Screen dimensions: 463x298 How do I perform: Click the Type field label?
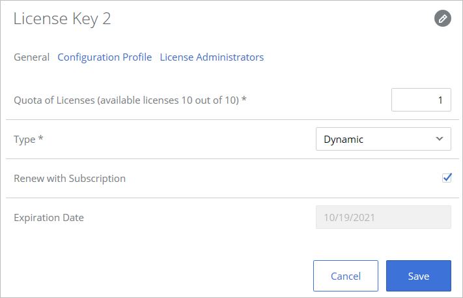point(23,139)
